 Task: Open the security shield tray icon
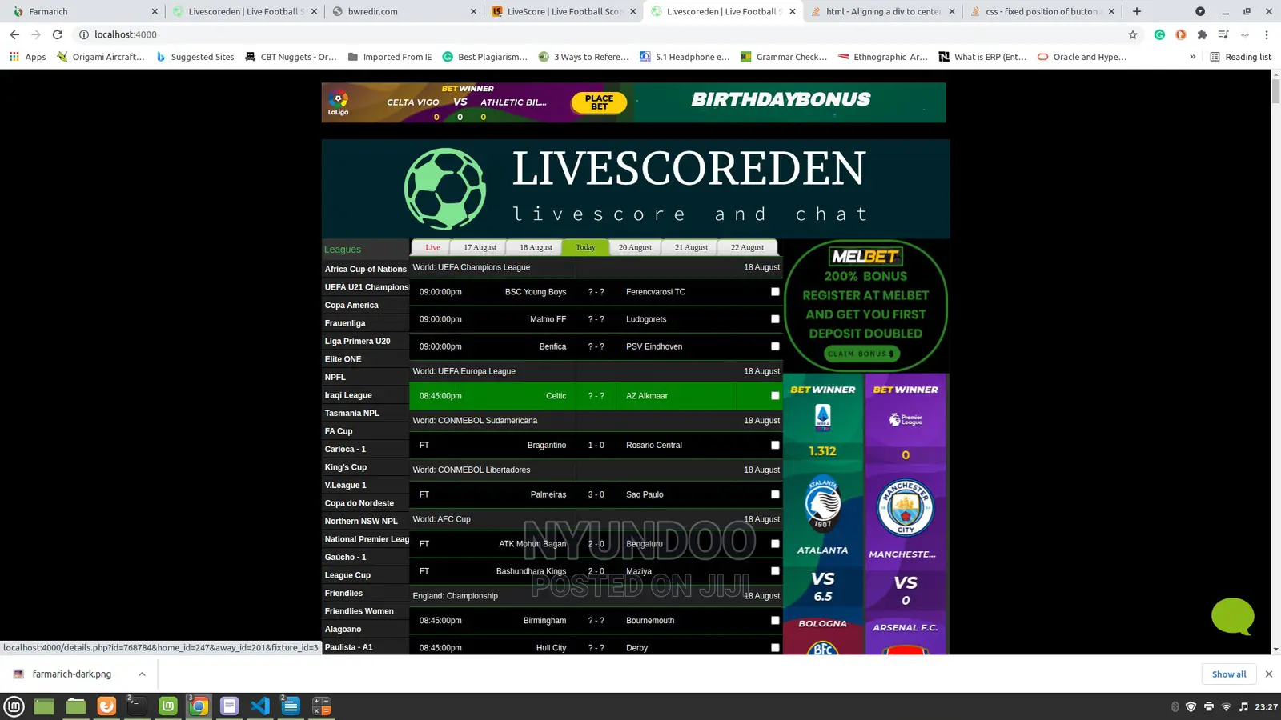(1191, 706)
